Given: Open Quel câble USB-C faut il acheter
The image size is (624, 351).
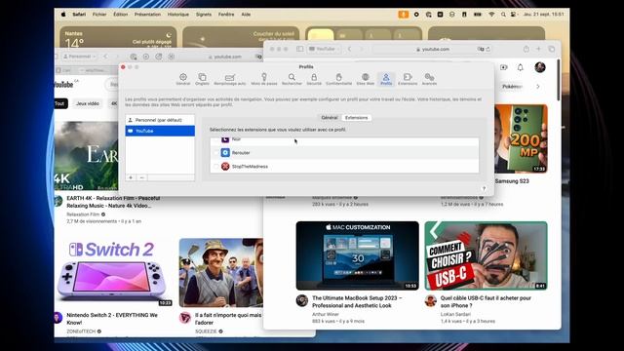Looking at the screenshot, I should tap(486, 301).
